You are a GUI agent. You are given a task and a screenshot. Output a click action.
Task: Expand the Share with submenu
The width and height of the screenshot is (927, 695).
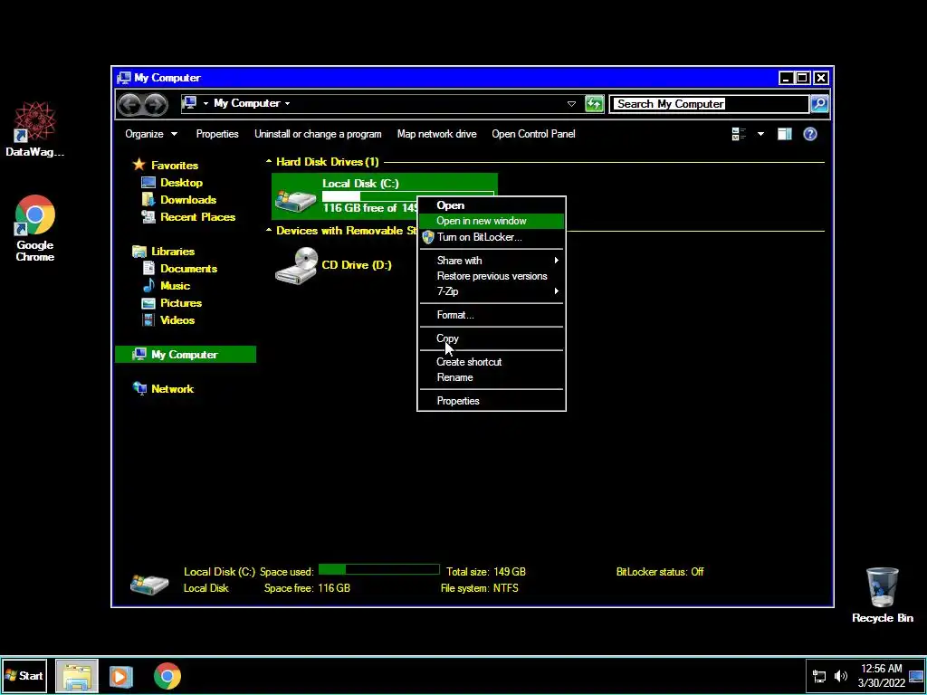click(492, 261)
